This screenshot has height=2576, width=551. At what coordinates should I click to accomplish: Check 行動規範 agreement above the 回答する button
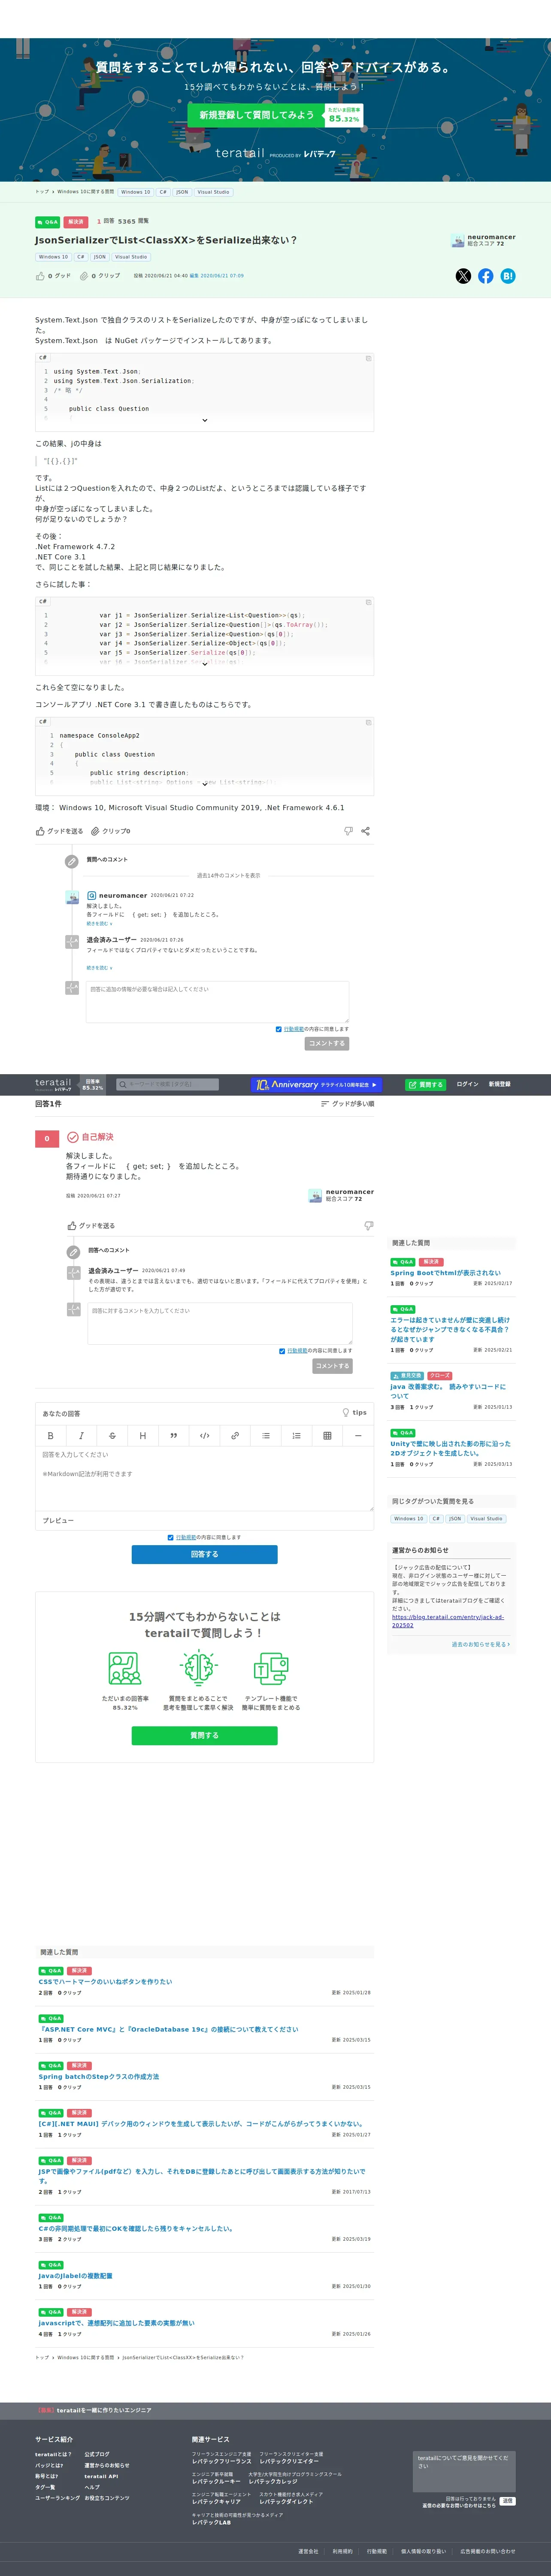(x=170, y=1537)
